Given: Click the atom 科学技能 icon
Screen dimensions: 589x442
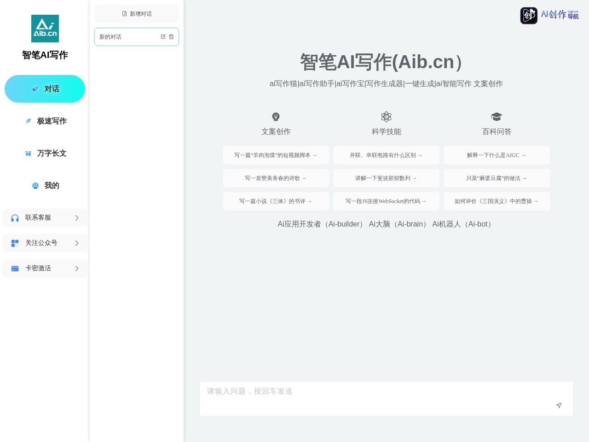Looking at the screenshot, I should [x=386, y=116].
